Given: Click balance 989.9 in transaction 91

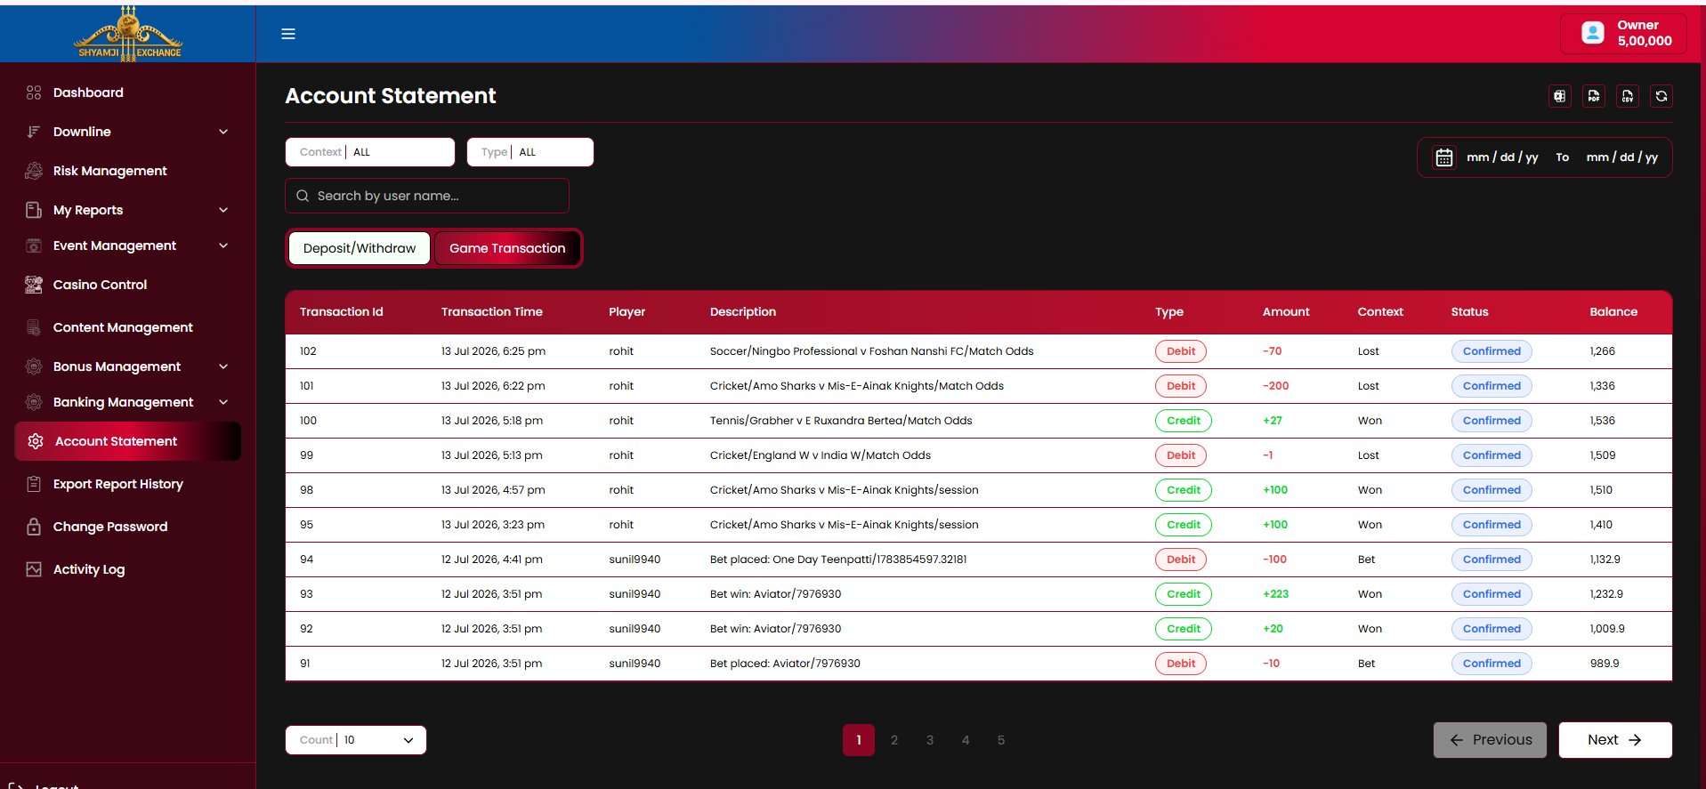Looking at the screenshot, I should pyautogui.click(x=1605, y=664).
